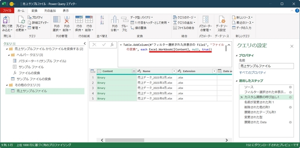300x148 pixels.
Task: Open the Merge Queries (クエリのマージ) dropdown
Action: pos(184,17)
